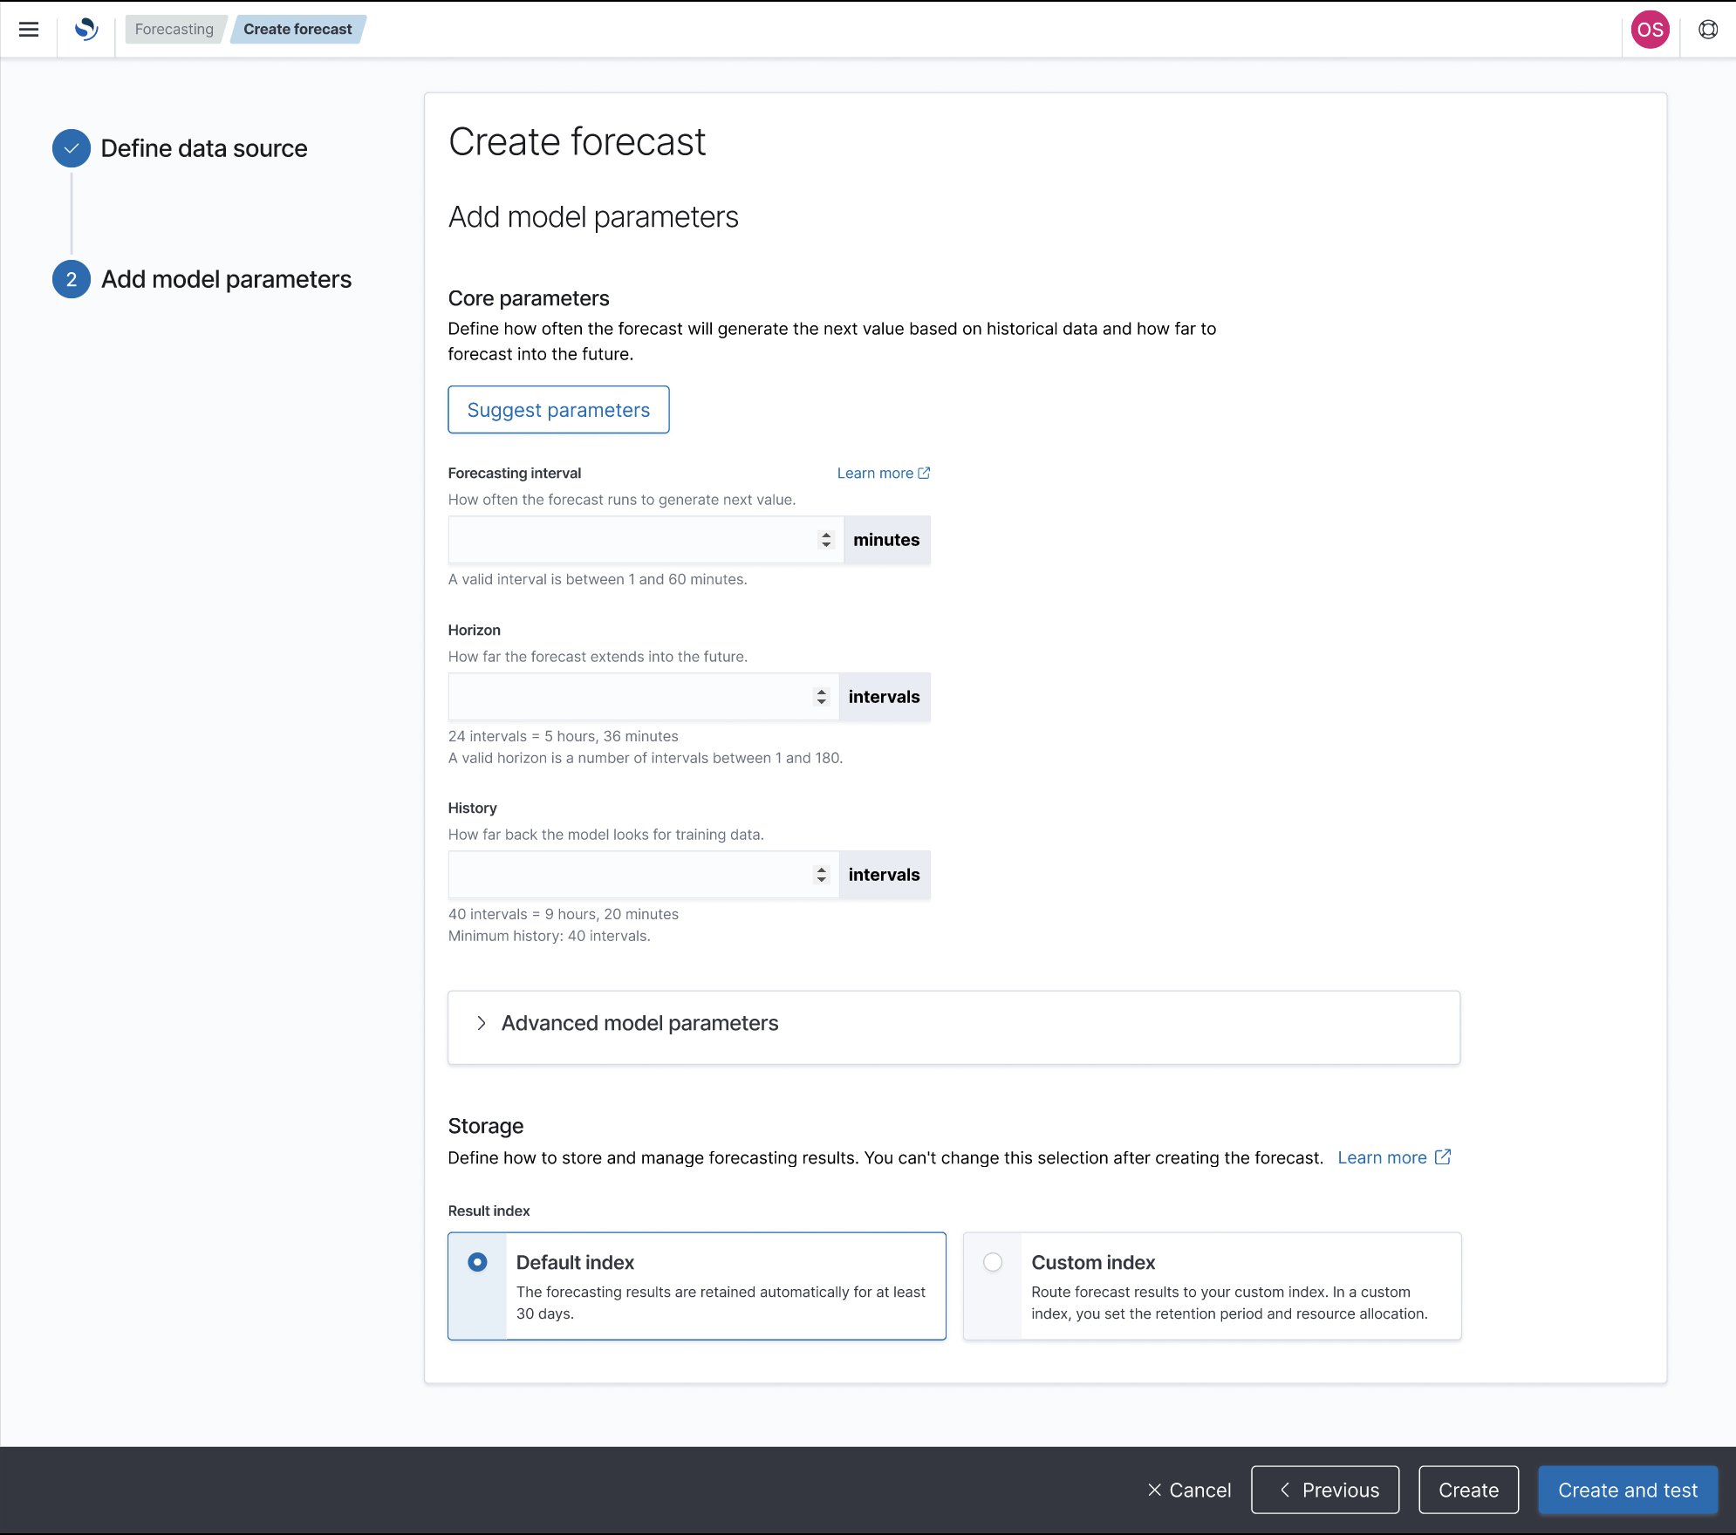The height and width of the screenshot is (1535, 1736).
Task: Click the Suggest parameters button
Action: pyautogui.click(x=558, y=410)
